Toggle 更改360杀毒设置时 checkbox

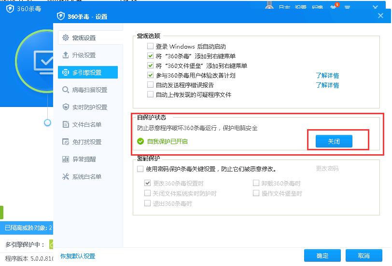(148, 183)
